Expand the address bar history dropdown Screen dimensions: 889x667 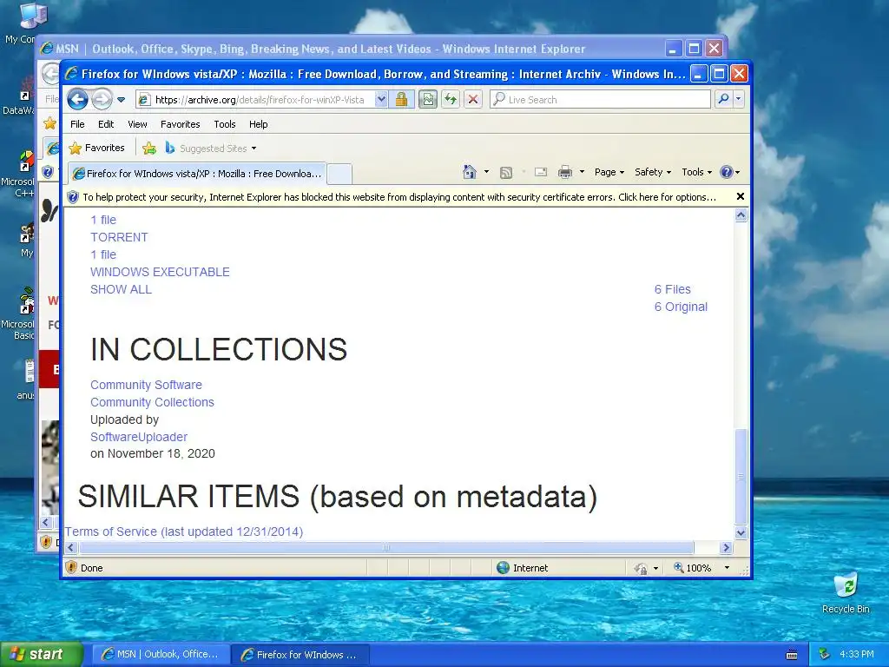coord(381,100)
